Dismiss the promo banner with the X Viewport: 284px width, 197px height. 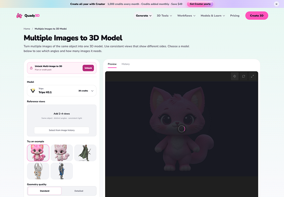pyautogui.click(x=276, y=4)
